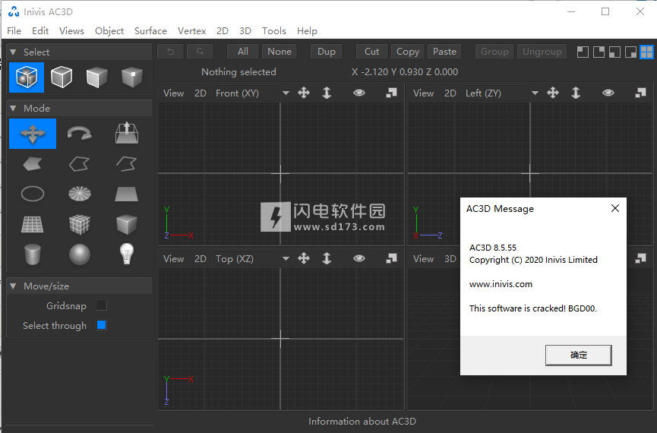Open the Object menu
Screen dimensions: 657x433
pyautogui.click(x=109, y=31)
